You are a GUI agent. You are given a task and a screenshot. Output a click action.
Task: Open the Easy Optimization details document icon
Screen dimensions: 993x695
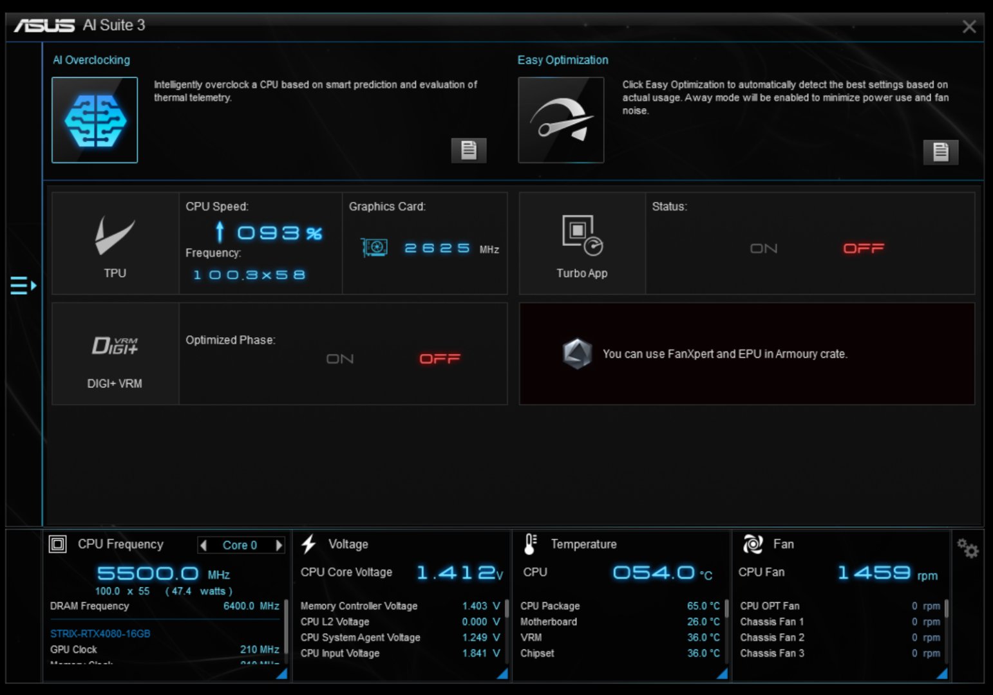click(941, 152)
